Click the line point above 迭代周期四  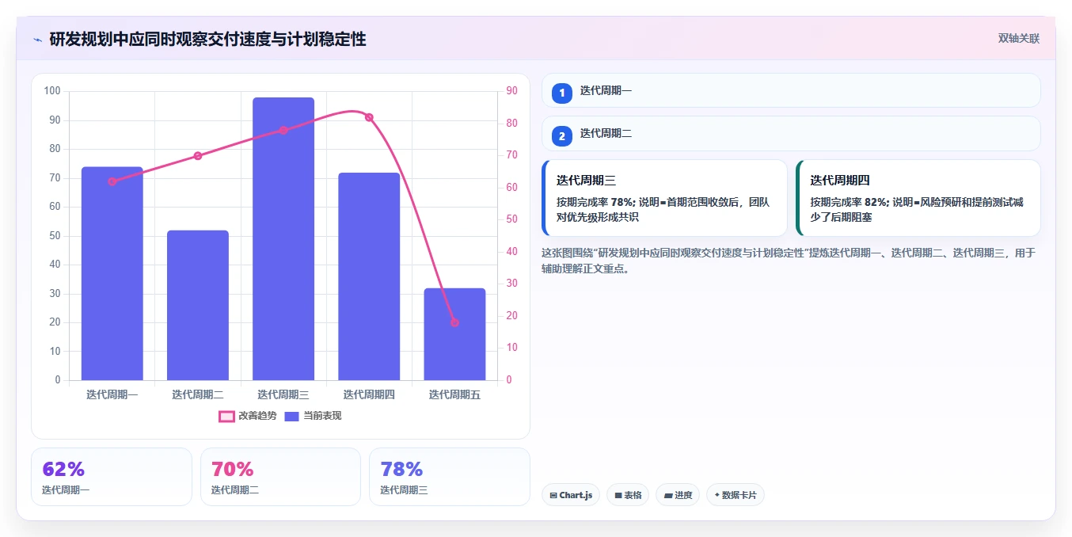pyautogui.click(x=369, y=117)
